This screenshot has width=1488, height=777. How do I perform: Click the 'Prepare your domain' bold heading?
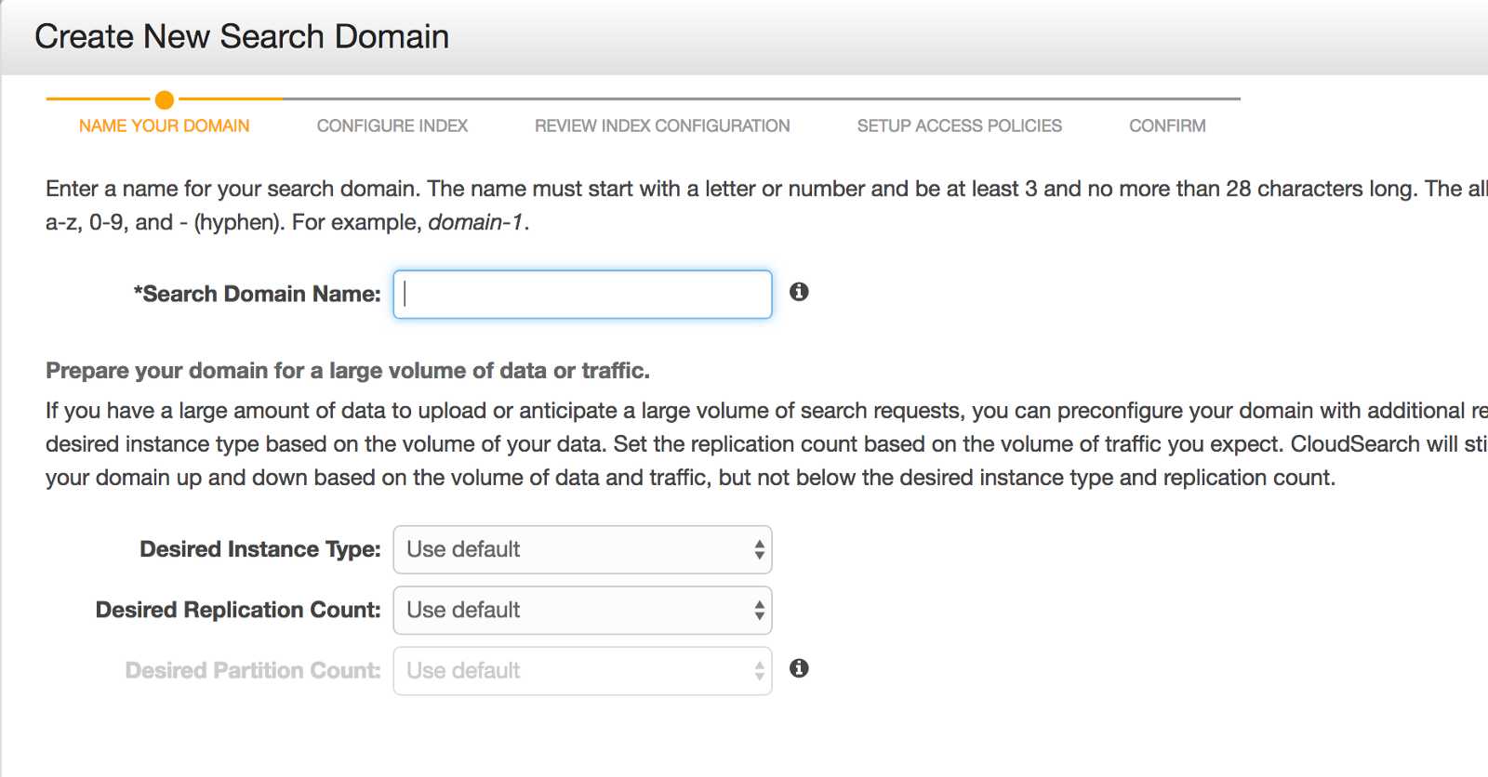348,371
